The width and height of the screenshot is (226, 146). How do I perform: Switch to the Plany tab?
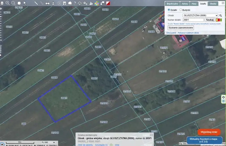(194, 4)
